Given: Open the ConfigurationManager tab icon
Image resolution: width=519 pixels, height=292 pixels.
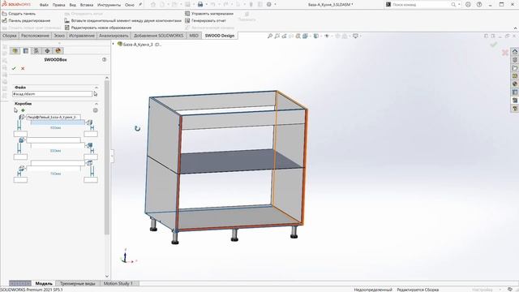Looking at the screenshot, I should [36, 50].
